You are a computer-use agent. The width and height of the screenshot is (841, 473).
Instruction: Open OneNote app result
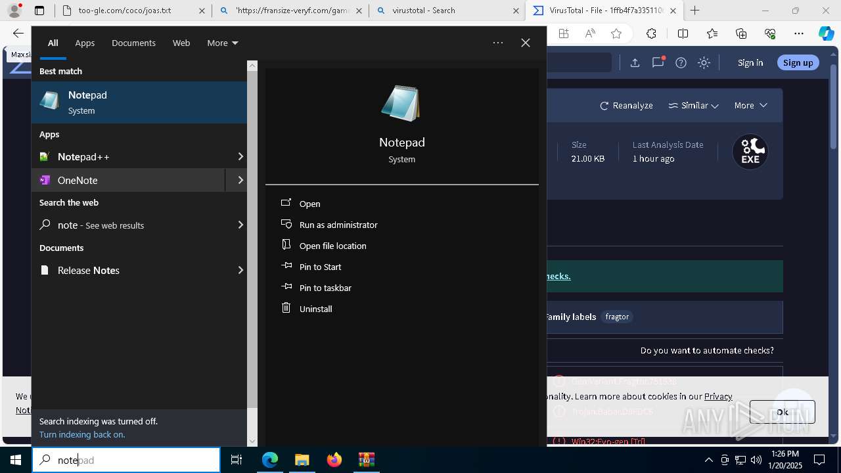coord(128,180)
